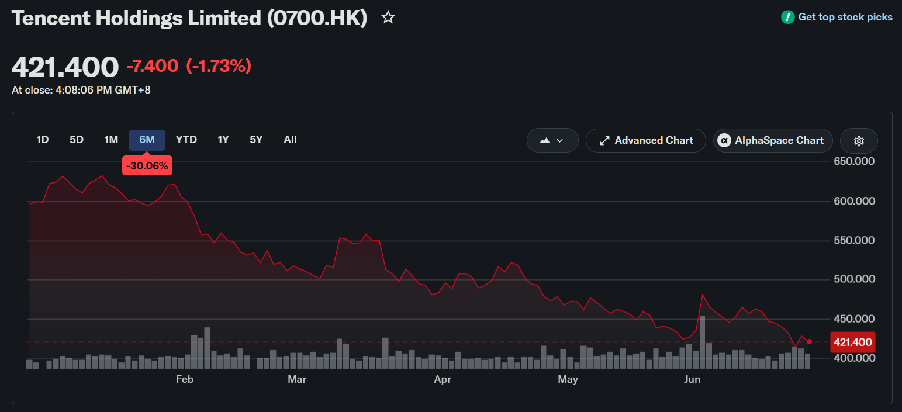Switch chart range to 5Y

click(256, 140)
